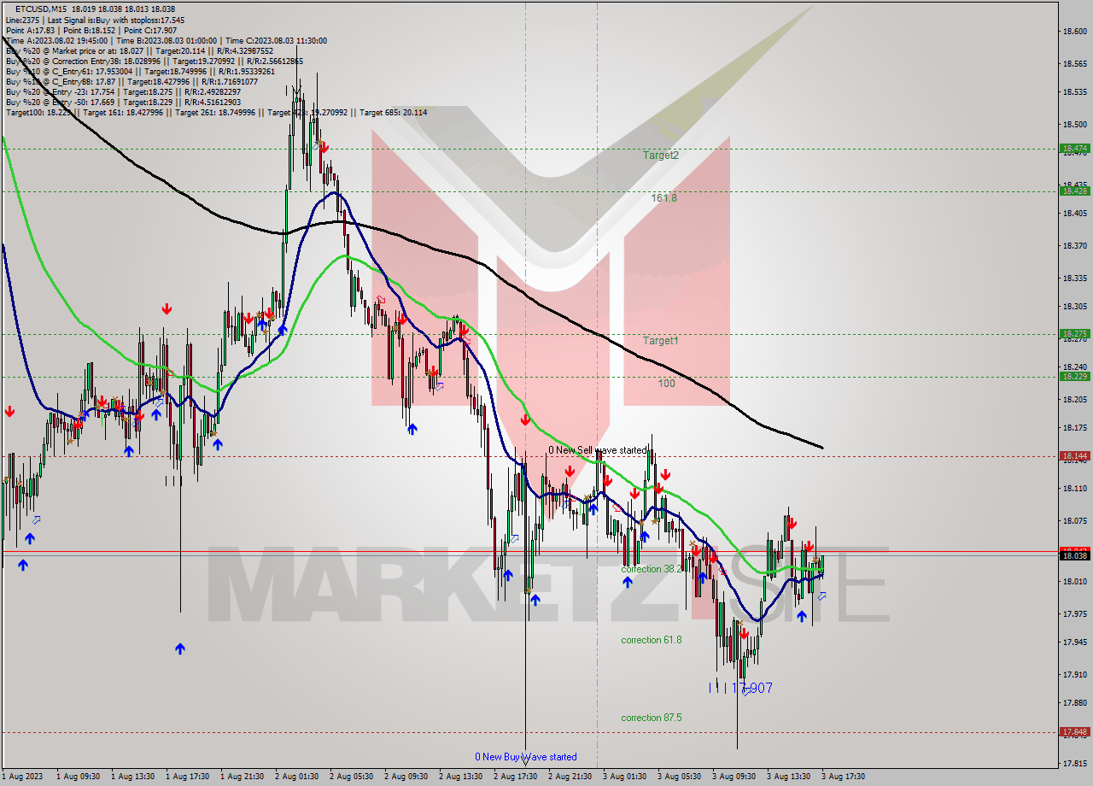Screen dimensions: 1093x786
Task: Click the 18.565 price axis tick
Action: point(1074,64)
